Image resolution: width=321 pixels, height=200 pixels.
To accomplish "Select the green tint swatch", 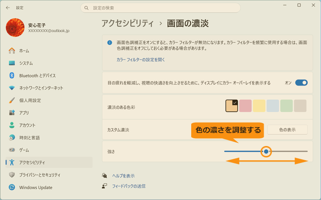I will pyautogui.click(x=287, y=106).
